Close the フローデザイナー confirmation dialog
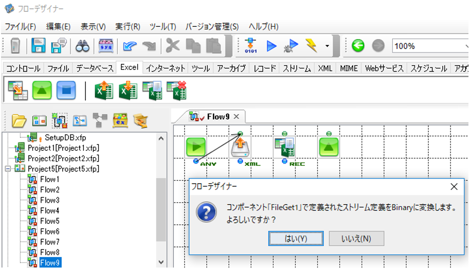470x268 pixels. 454,186
